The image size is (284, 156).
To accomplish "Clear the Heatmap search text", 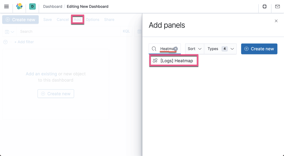I will 175,49.
